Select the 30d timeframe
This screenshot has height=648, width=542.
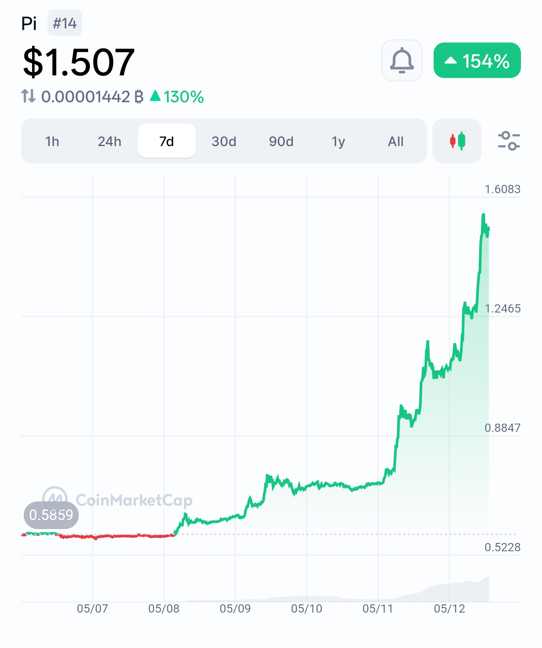[224, 142]
